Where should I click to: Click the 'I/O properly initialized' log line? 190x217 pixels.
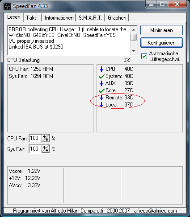31,41
